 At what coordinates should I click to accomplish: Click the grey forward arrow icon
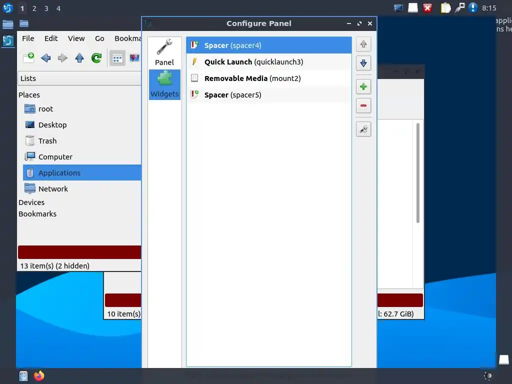click(62, 58)
